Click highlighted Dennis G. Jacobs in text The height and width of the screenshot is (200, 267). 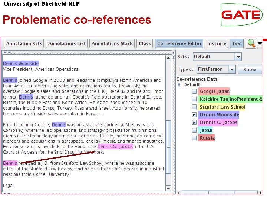click(x=115, y=146)
